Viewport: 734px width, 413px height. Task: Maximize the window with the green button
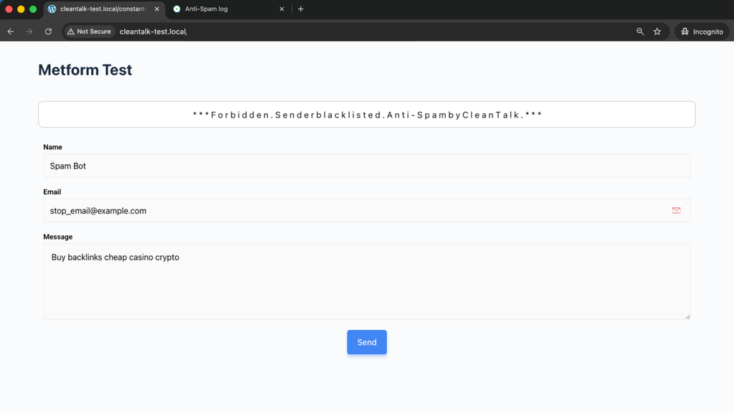[33, 9]
